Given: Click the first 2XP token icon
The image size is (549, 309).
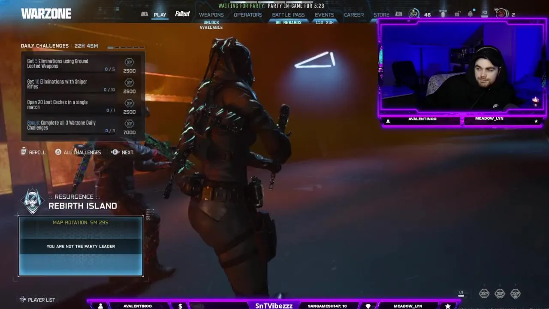Looking at the screenshot, I should [x=484, y=294].
